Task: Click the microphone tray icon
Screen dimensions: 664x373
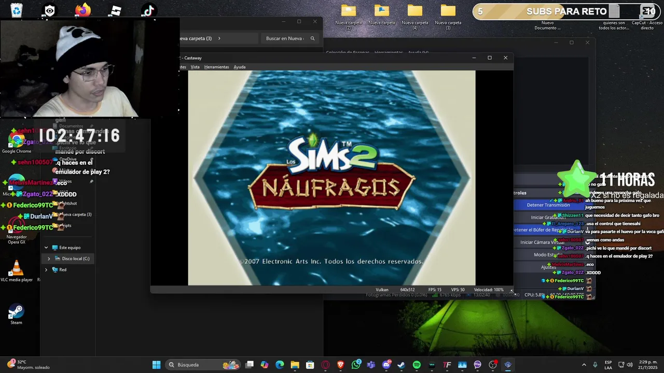Action: (595, 365)
